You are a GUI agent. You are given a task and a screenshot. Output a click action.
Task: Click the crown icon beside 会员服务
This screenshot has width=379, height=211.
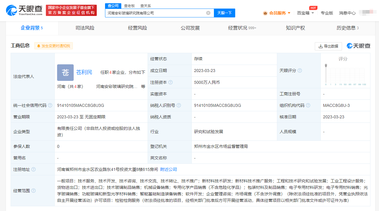pos(265,13)
